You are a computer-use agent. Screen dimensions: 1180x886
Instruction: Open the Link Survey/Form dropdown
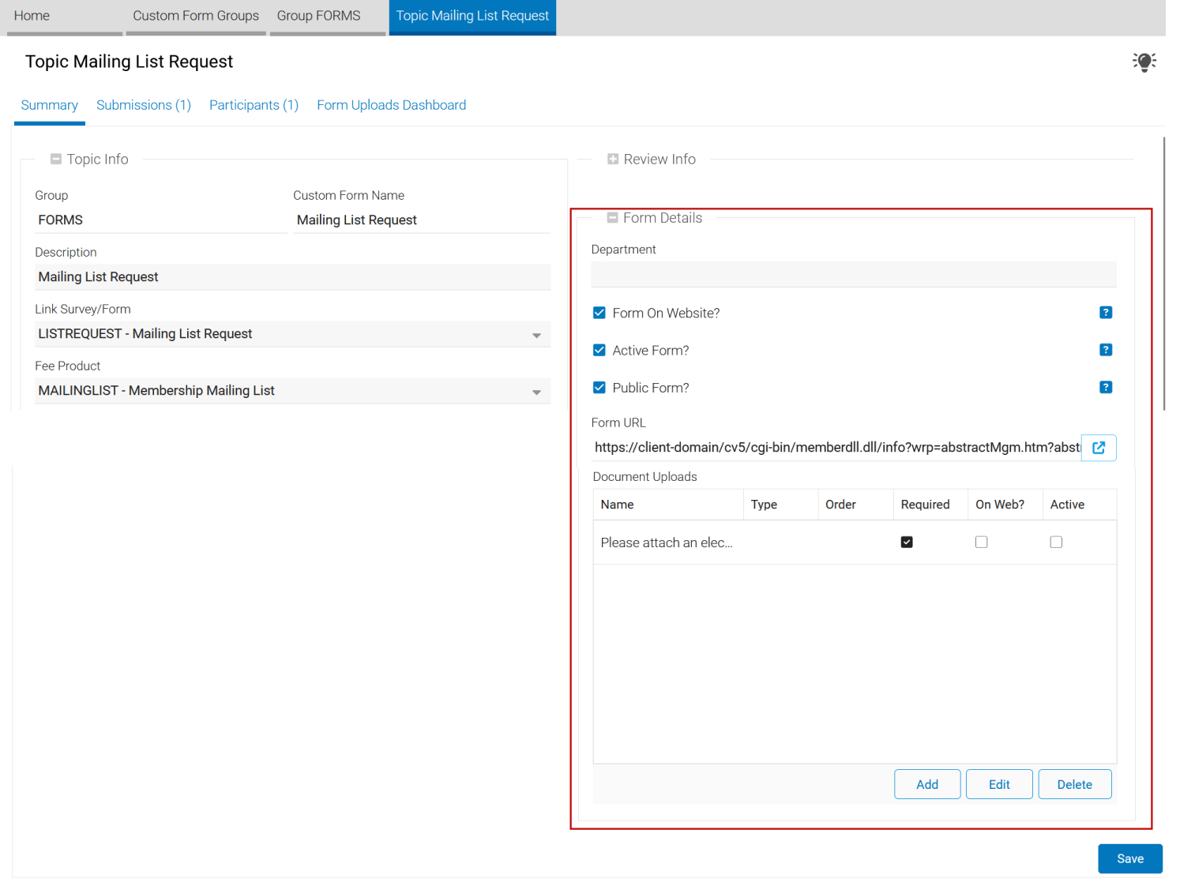536,335
